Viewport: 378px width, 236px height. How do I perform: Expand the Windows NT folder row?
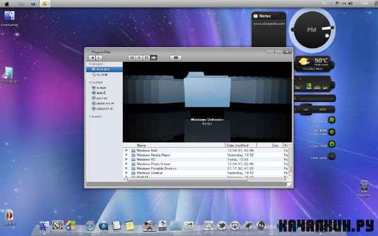126,159
